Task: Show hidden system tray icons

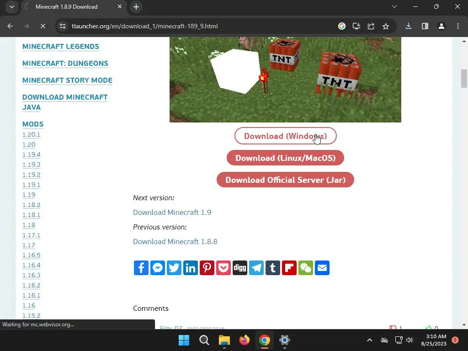Action: (369, 340)
